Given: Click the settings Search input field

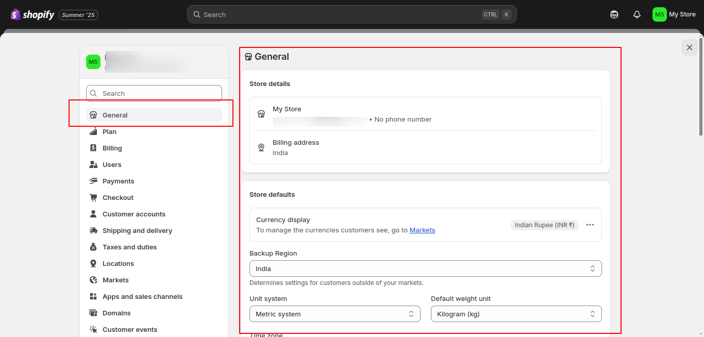Looking at the screenshot, I should [x=154, y=93].
